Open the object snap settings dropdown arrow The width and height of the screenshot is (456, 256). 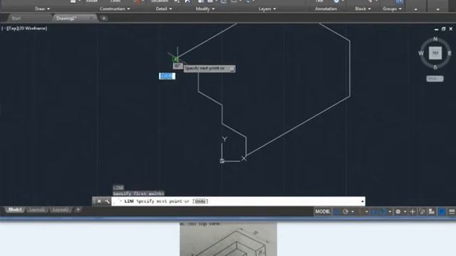(390, 212)
